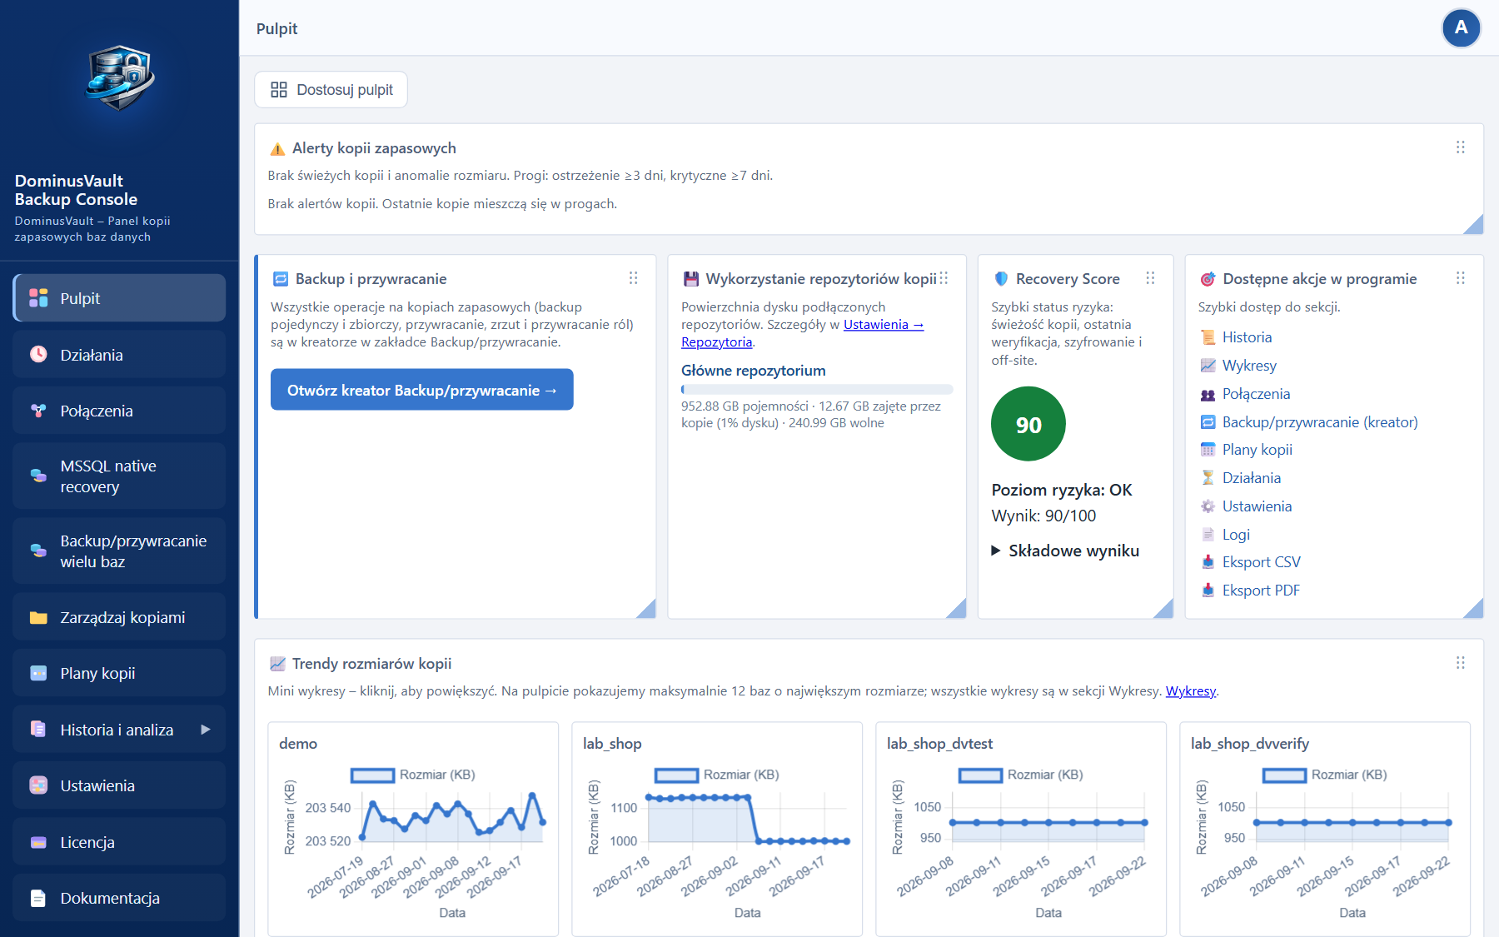Open Eksport PDF quick action link
Viewport: 1499px width, 937px height.
1261,591
